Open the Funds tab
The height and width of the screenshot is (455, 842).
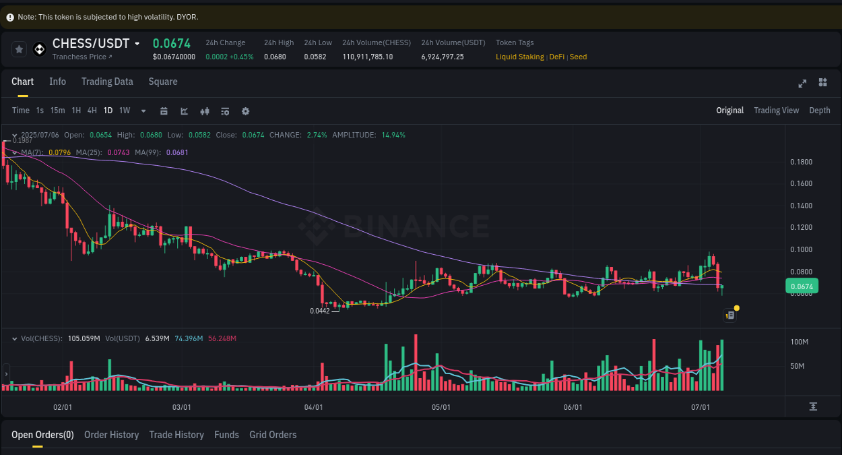click(x=226, y=435)
